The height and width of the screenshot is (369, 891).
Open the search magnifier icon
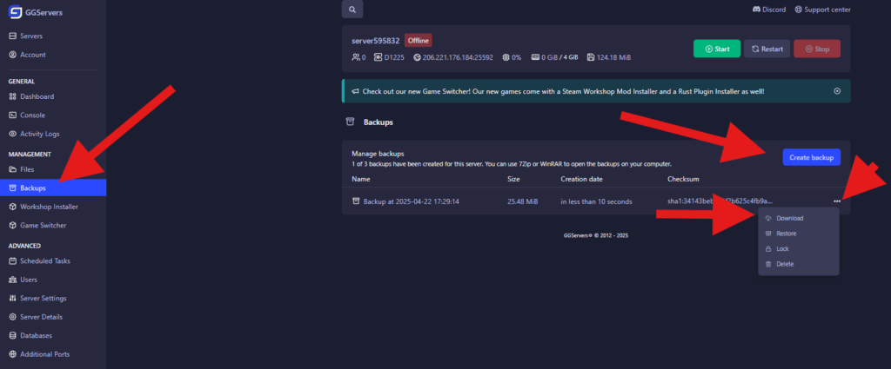point(352,10)
